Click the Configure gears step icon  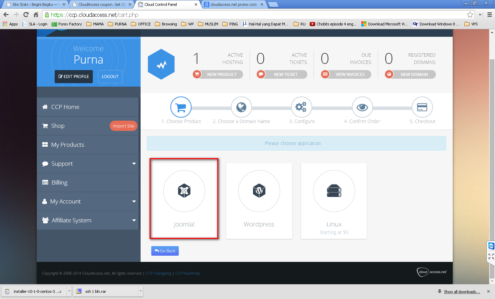click(x=301, y=107)
